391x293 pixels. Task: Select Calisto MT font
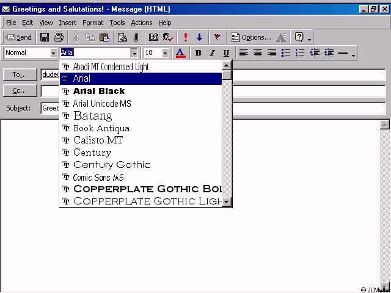141,140
